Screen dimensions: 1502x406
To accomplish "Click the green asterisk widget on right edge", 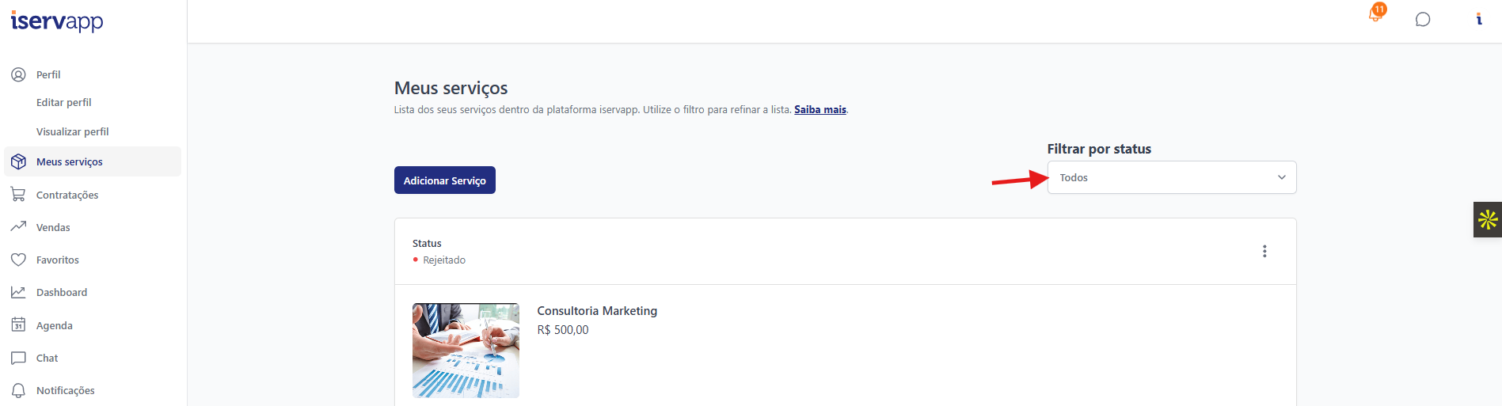I will 1488,219.
